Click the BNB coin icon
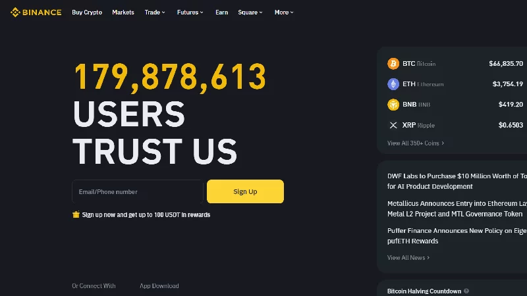Screen dimensions: 527x296 393,105
